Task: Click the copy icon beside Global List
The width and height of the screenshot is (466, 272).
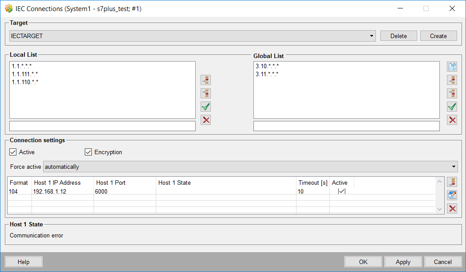Action: 452,67
